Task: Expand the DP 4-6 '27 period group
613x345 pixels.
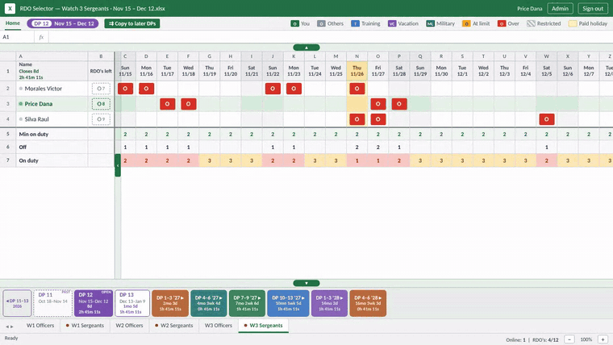Action: point(208,303)
